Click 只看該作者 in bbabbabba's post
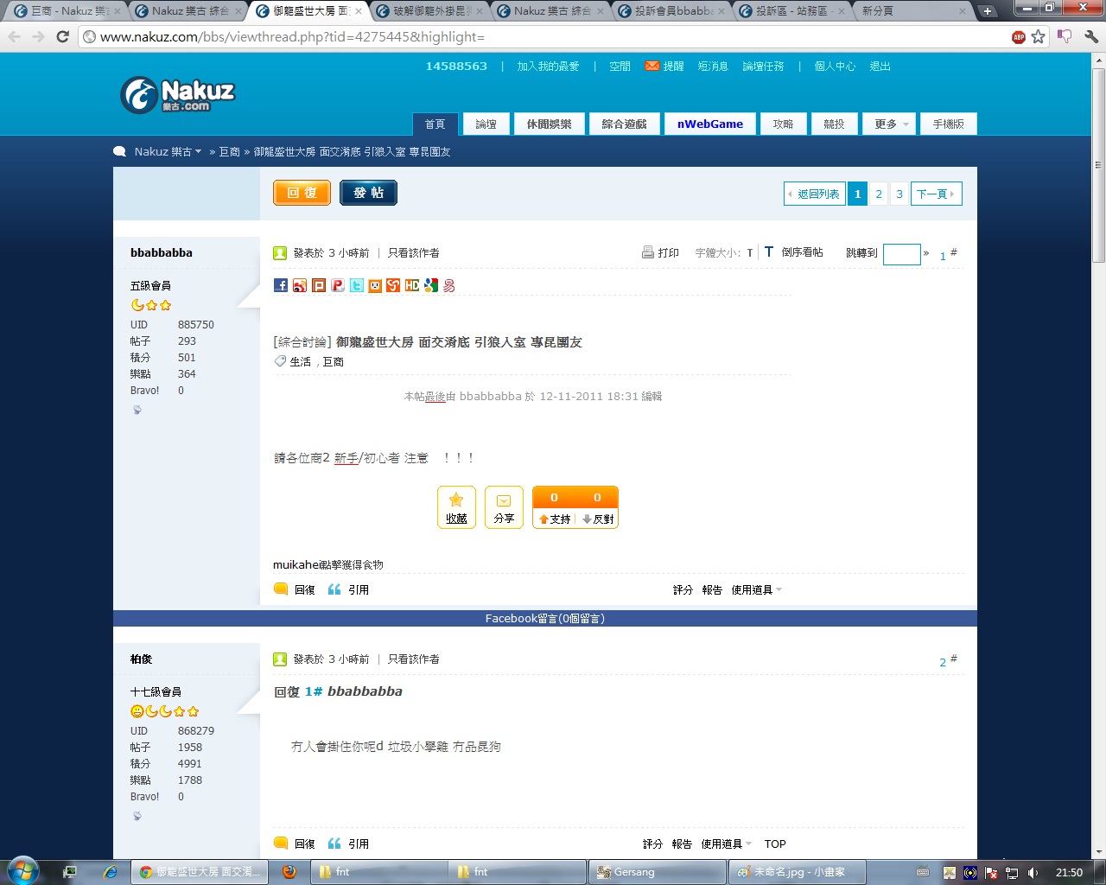This screenshot has height=885, width=1106. [x=414, y=253]
